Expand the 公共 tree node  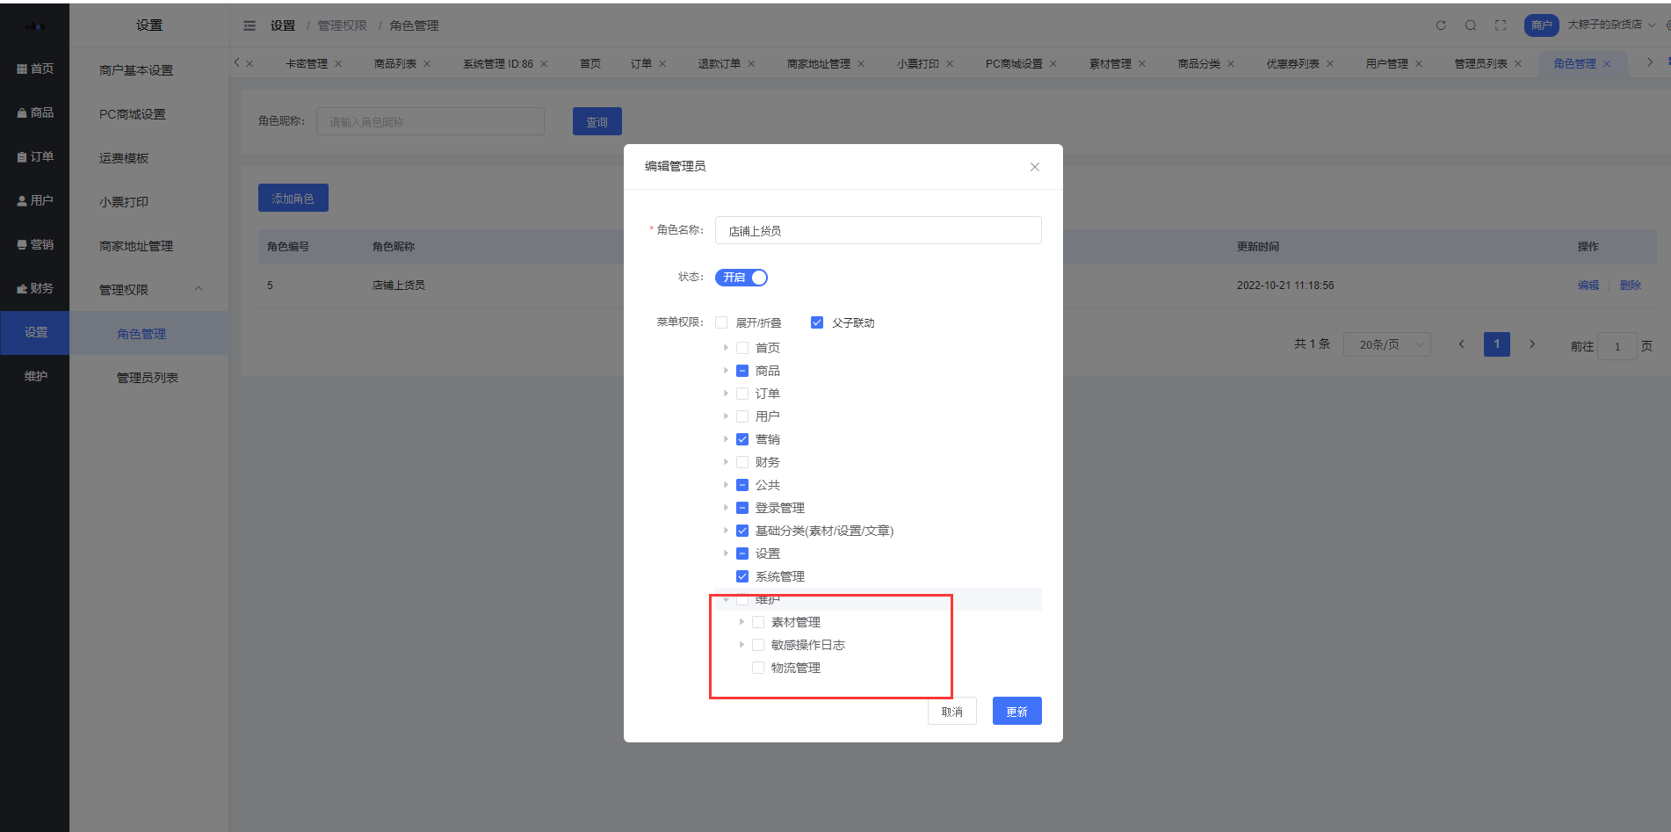click(x=726, y=485)
